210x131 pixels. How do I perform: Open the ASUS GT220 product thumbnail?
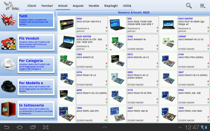pos(67,25)
